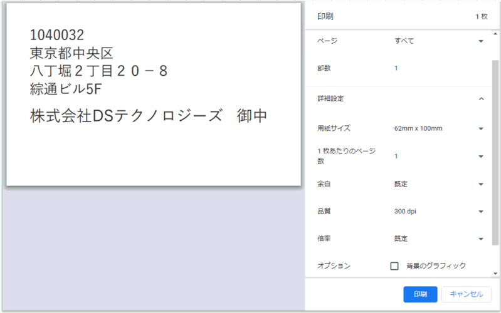
Task: Click the 1 枚 sheet count text
Action: tap(482, 17)
